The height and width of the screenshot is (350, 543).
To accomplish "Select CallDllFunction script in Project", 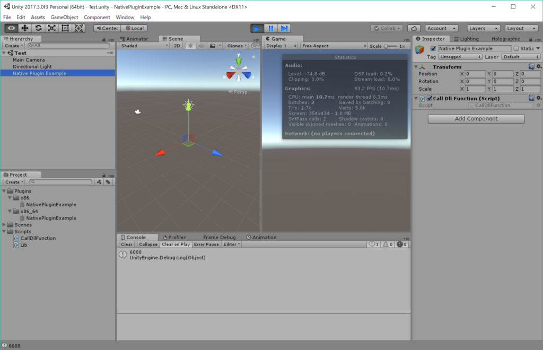I will [38, 238].
